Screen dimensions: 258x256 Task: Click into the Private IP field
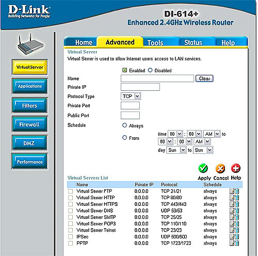coord(140,87)
